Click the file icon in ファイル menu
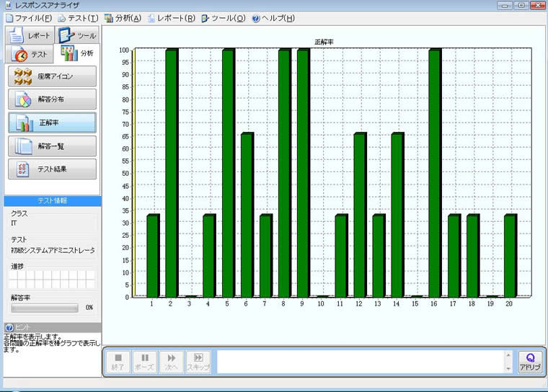 pyautogui.click(x=9, y=18)
